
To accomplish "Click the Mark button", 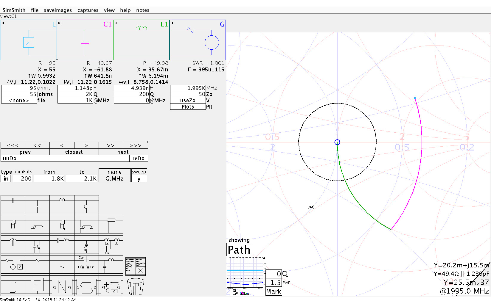I will coord(274,291).
